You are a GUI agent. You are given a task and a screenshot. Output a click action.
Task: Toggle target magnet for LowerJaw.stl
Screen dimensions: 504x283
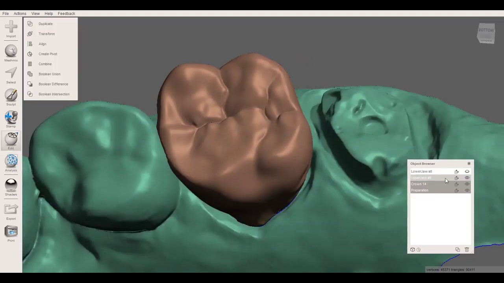click(x=456, y=171)
